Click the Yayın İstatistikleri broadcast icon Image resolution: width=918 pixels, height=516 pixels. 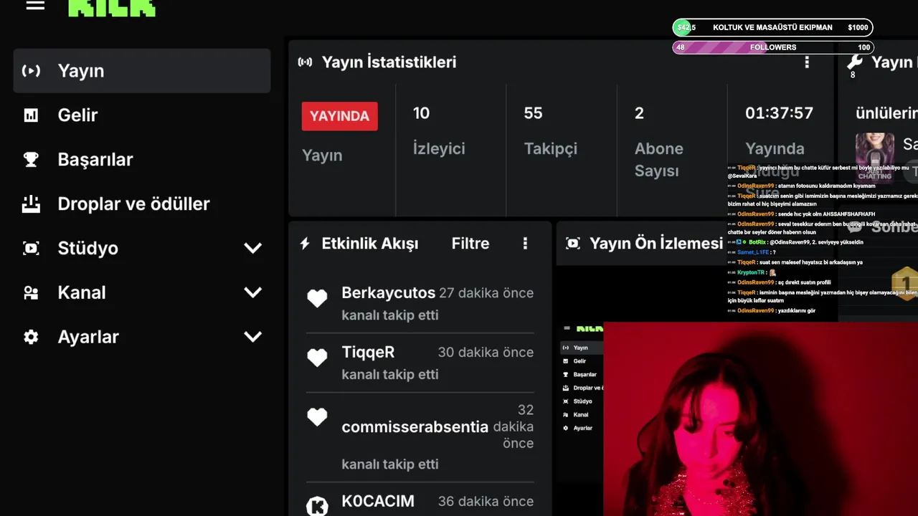[306, 62]
